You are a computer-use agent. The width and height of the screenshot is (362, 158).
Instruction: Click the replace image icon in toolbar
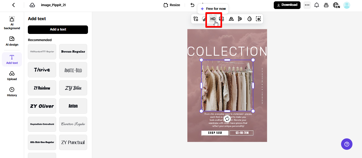click(196, 19)
